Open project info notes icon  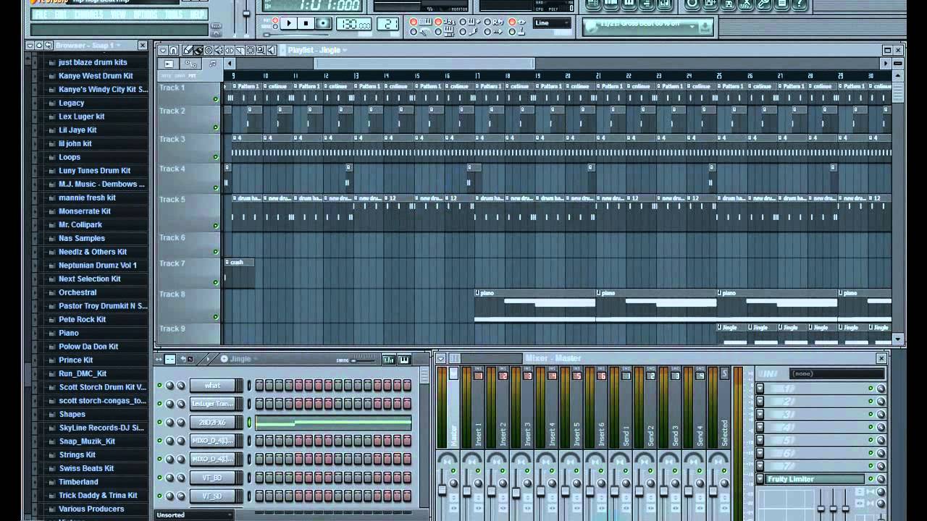pyautogui.click(x=782, y=4)
